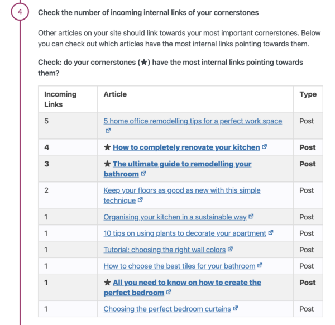Click external link icon beside kitchen renovation article
Viewport: 335px width, 325px height.
pos(264,146)
